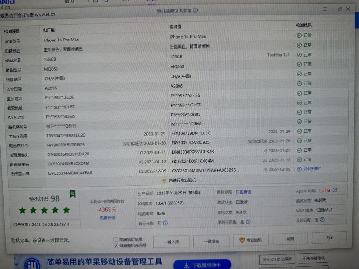Viewport: 359px width, 269px height.
Task: Click the check icon in the 蓝牙地址 row
Action: [x=299, y=93]
